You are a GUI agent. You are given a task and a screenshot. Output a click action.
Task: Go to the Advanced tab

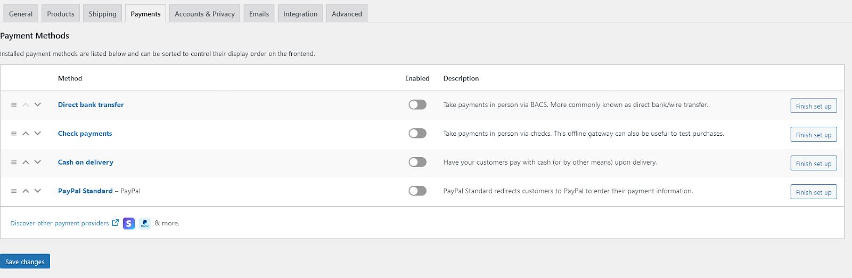pyautogui.click(x=347, y=14)
